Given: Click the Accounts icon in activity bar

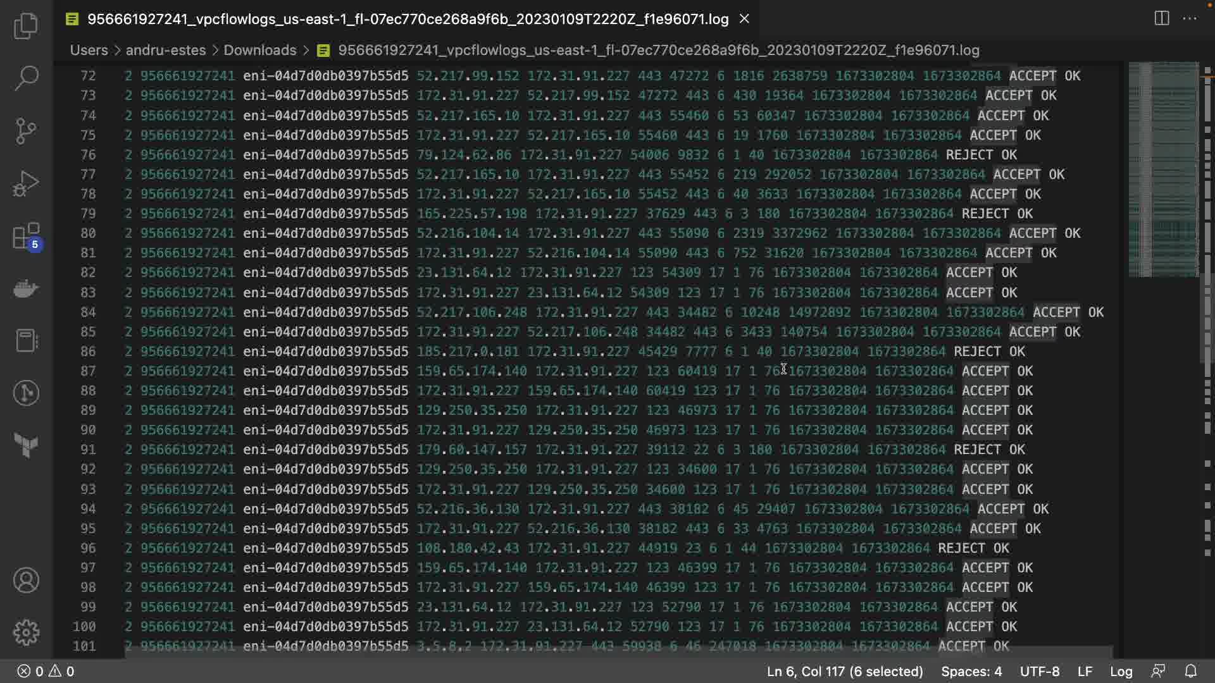Looking at the screenshot, I should point(26,580).
